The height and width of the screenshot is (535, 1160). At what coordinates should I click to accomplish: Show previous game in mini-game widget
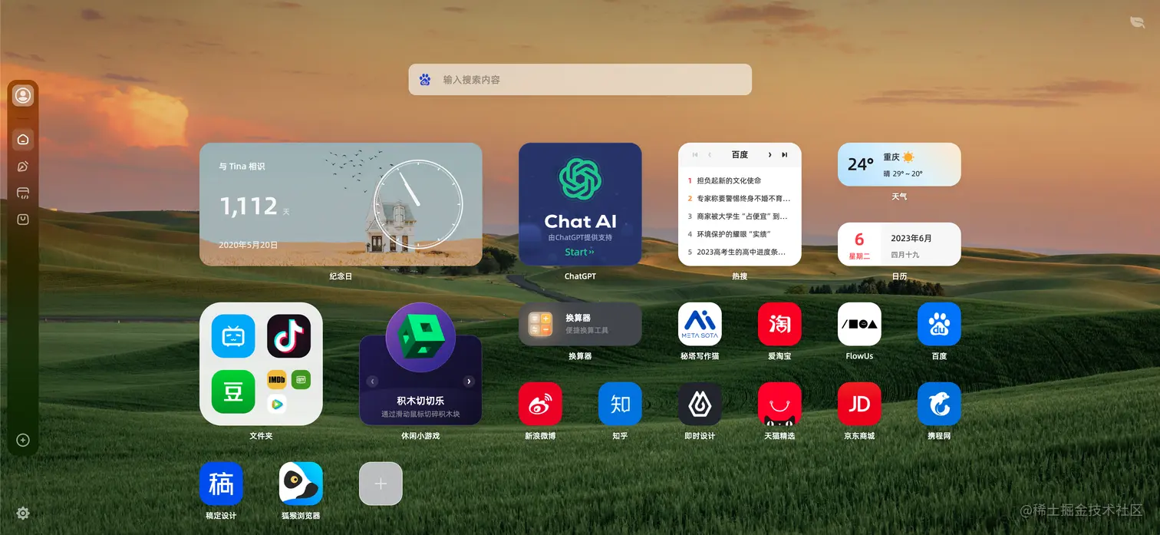tap(372, 381)
